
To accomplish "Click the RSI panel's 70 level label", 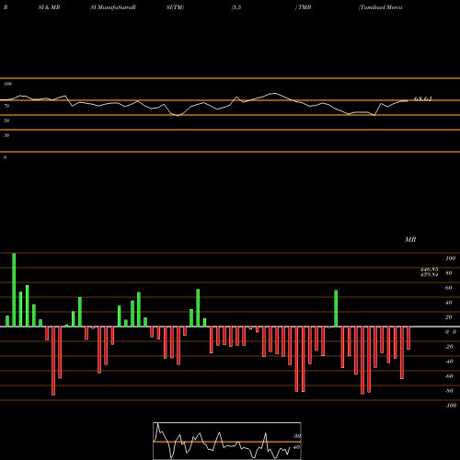I will coord(6,106).
